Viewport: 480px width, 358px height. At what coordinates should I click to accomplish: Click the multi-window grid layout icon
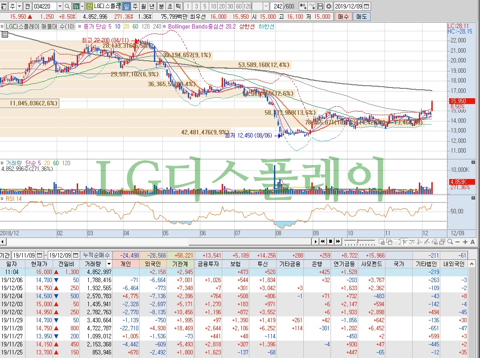pyautogui.click(x=381, y=242)
